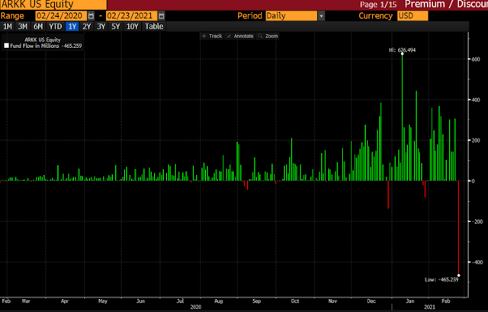The image size is (488, 312).
Task: Select the 3M range tab
Action: tap(22, 27)
